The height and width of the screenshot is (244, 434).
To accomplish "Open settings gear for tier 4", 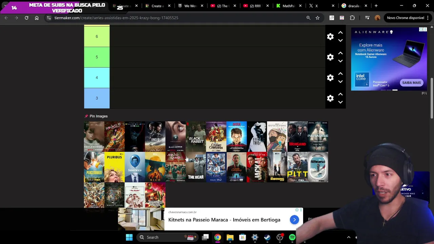I will click(x=330, y=78).
